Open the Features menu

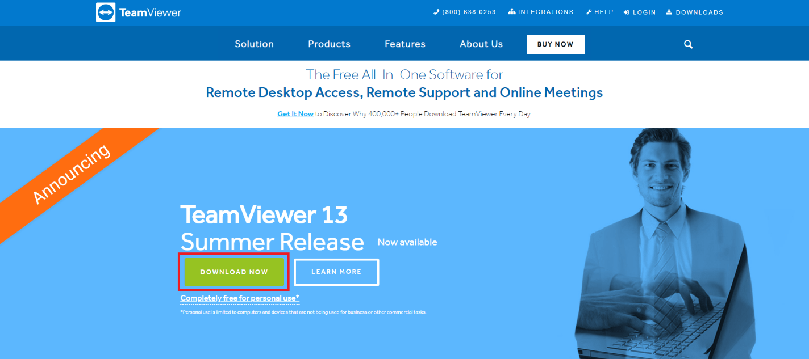(x=405, y=44)
